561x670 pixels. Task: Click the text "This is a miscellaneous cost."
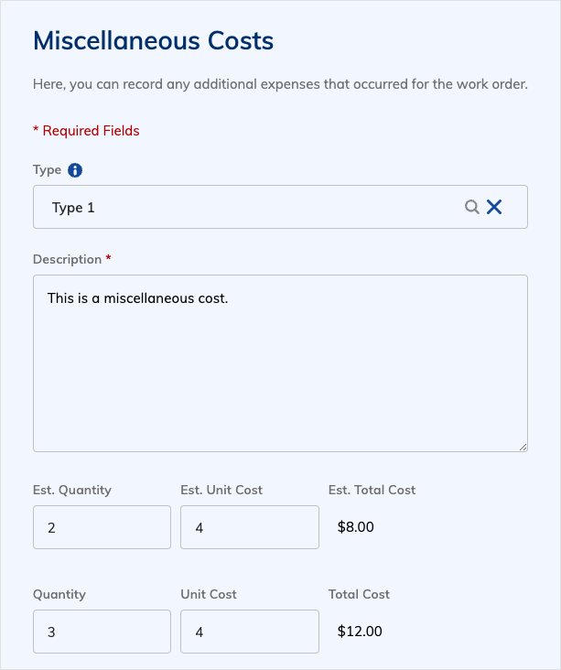coord(137,298)
